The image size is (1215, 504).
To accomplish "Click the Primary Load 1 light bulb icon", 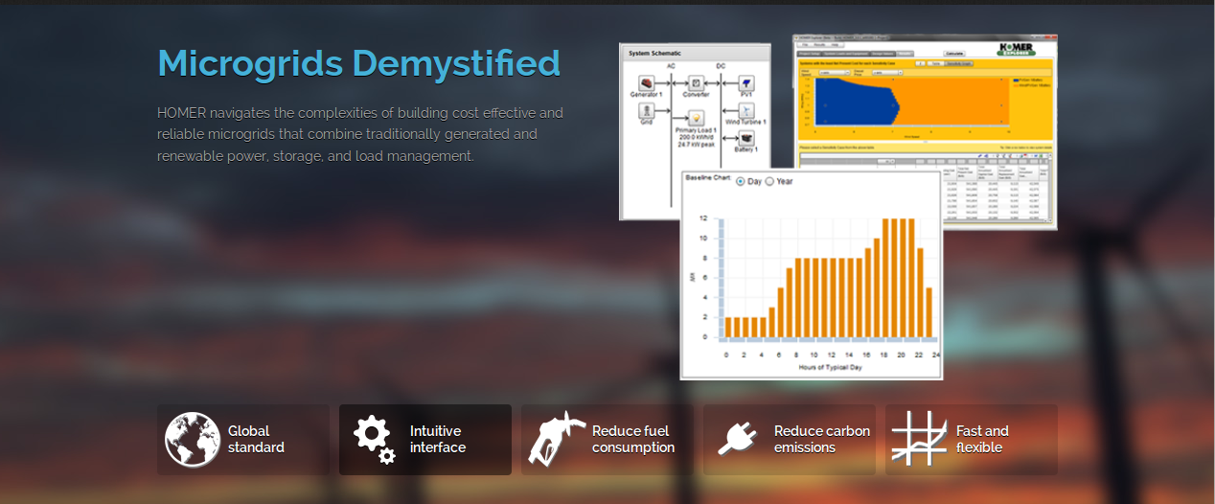I will (x=696, y=118).
